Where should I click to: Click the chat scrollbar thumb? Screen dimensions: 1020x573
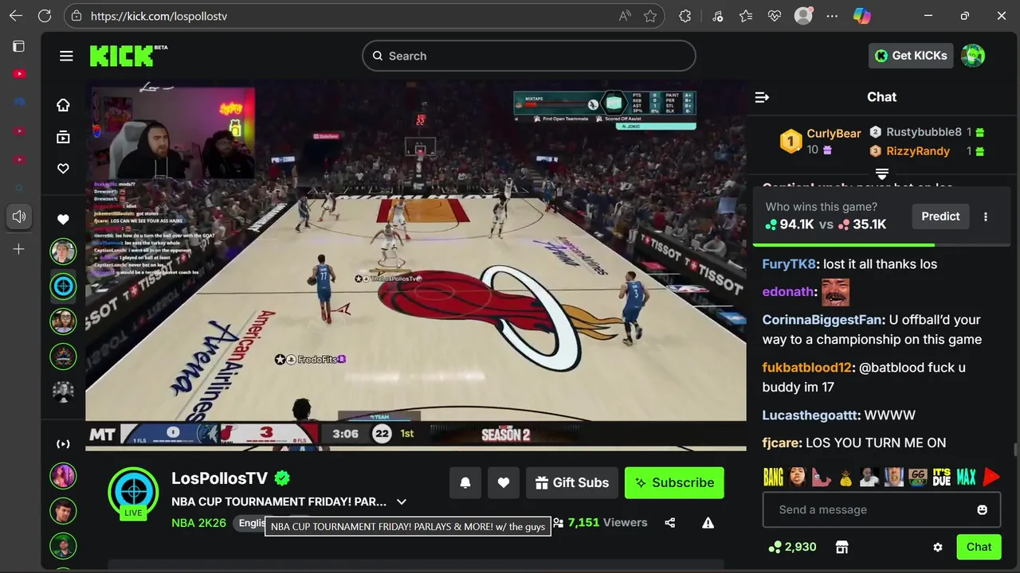coord(1014,450)
